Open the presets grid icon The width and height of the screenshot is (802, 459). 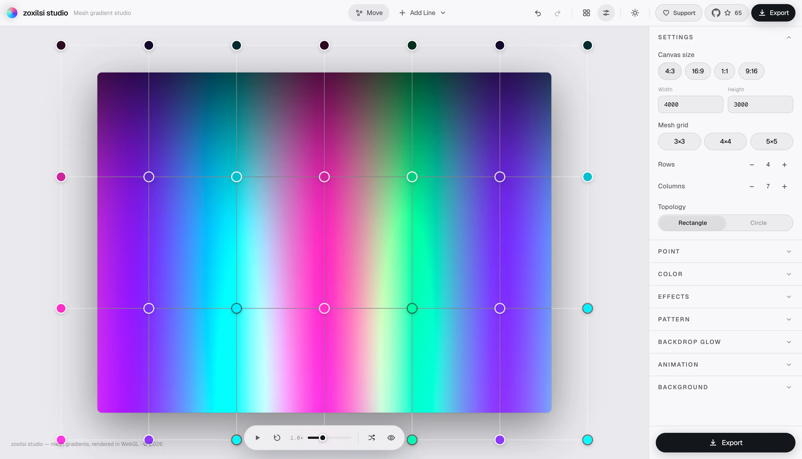pyautogui.click(x=586, y=13)
